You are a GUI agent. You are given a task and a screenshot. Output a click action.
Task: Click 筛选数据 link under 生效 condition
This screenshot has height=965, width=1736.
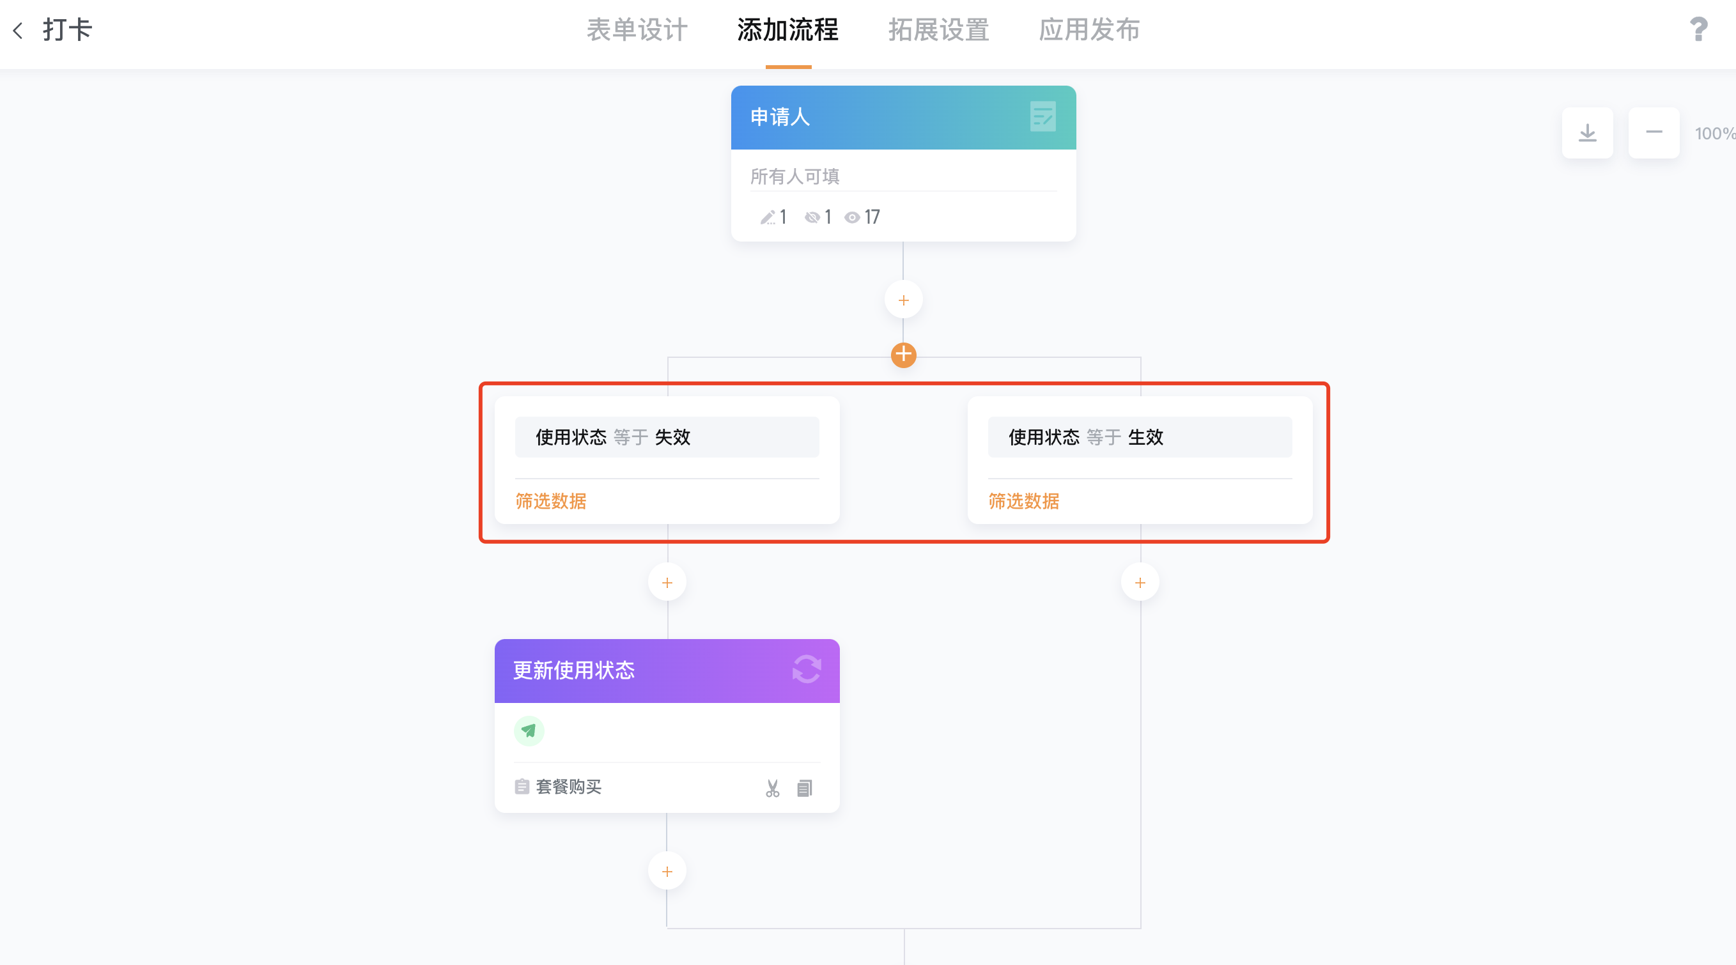click(1024, 502)
